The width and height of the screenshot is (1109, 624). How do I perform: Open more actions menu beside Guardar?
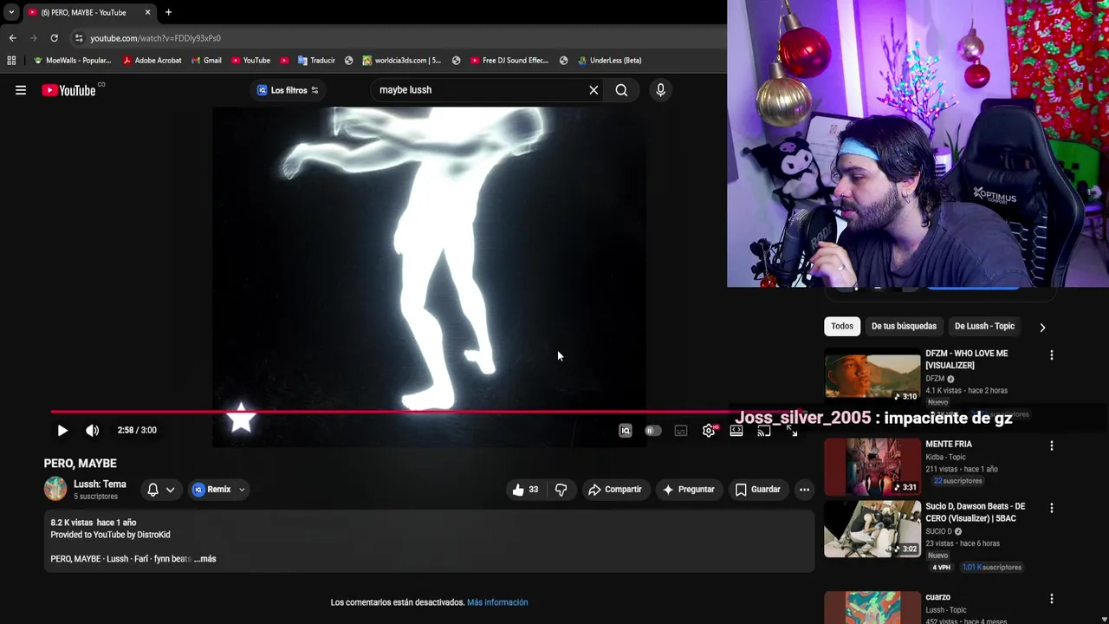pyautogui.click(x=804, y=490)
